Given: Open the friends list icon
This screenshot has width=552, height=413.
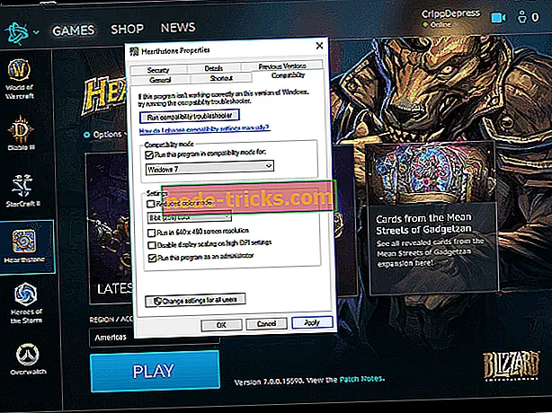Looking at the screenshot, I should click(522, 17).
